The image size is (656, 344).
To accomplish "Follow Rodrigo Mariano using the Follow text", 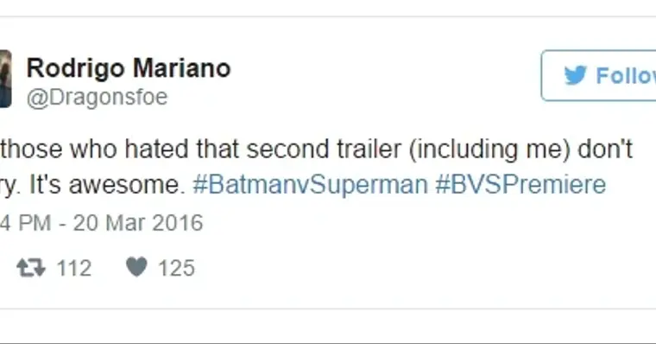I will [x=626, y=76].
